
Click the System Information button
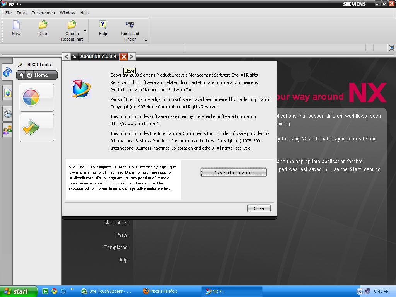(x=233, y=172)
